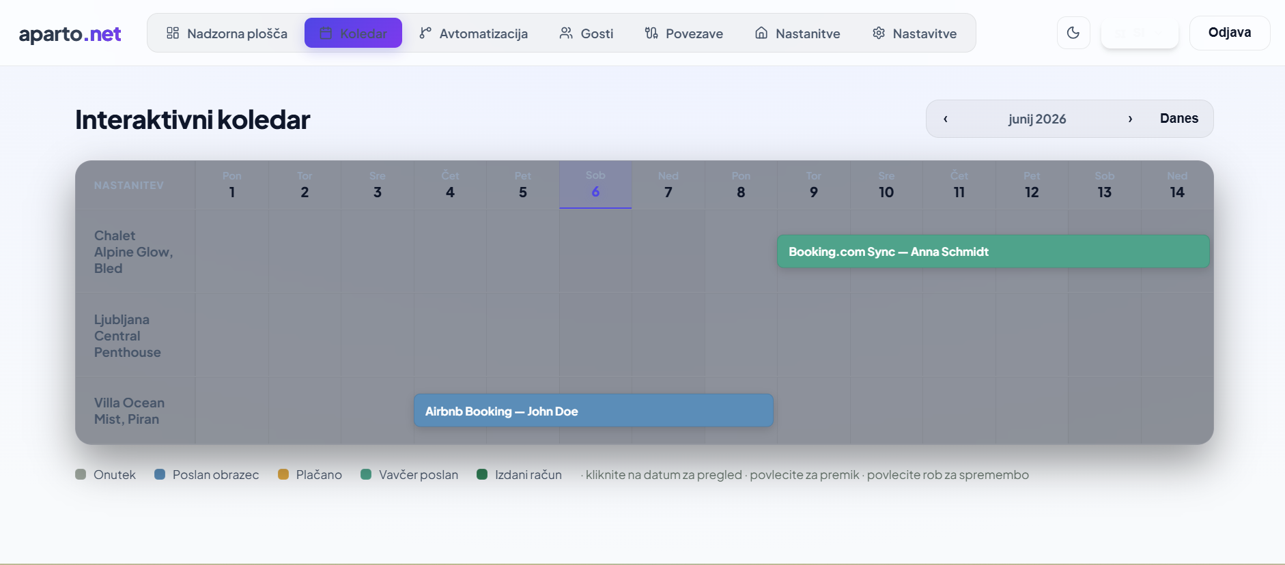The height and width of the screenshot is (565, 1285).
Task: Click the grey Onutek legend swatch
Action: 81,474
